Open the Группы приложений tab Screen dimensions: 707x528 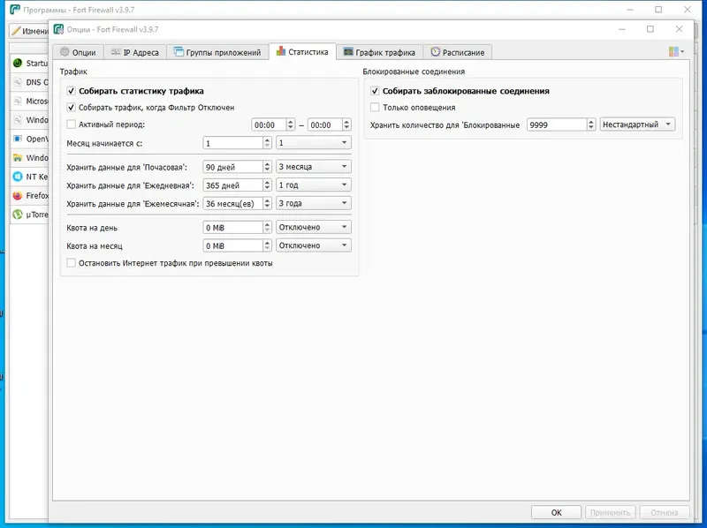click(x=217, y=52)
